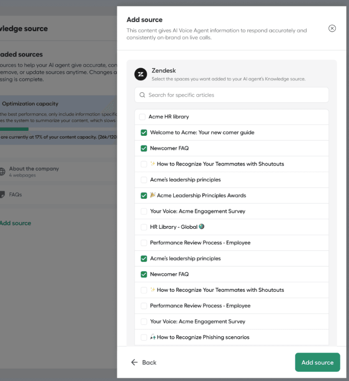Screen dimensions: 349x381
Task: Click the Zendesk heading text
Action: point(164,70)
